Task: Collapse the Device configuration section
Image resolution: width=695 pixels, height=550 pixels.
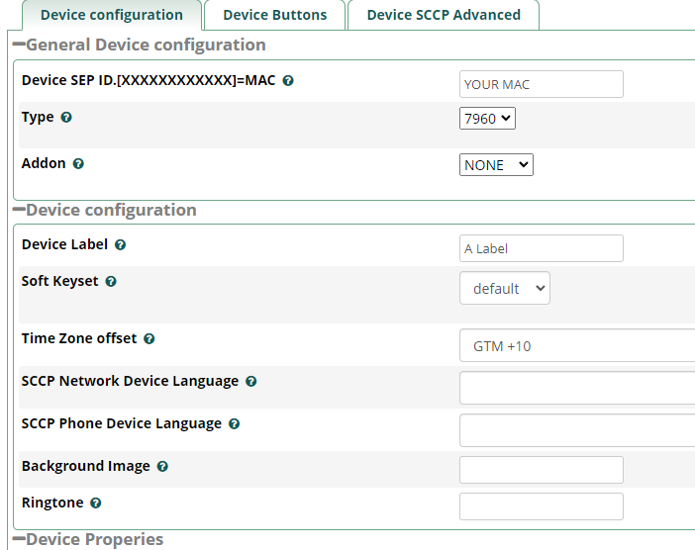Action: (x=19, y=210)
